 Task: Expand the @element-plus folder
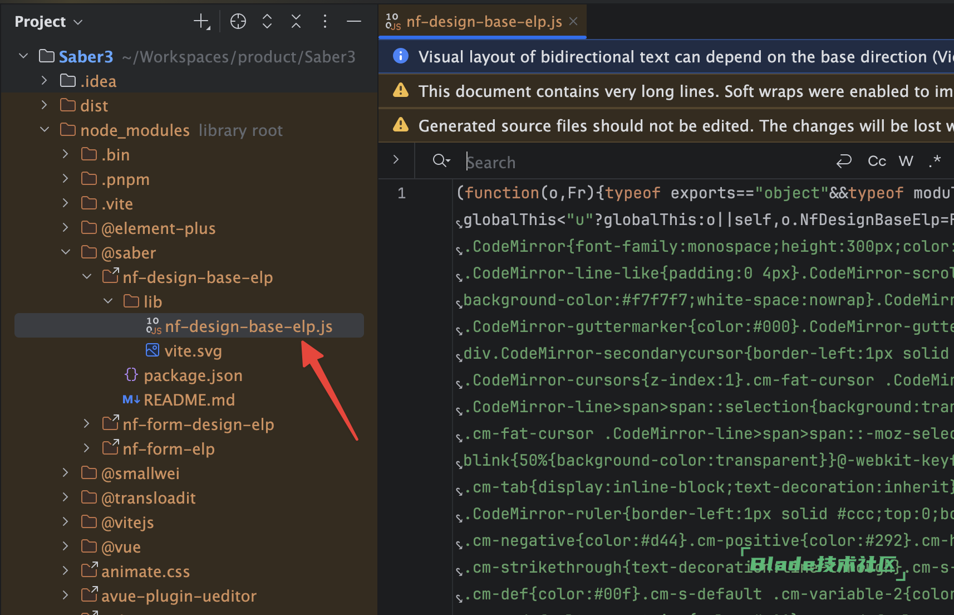coord(66,228)
